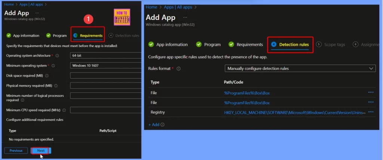Click Disk space required input field
The height and width of the screenshot is (160, 383).
point(105,76)
